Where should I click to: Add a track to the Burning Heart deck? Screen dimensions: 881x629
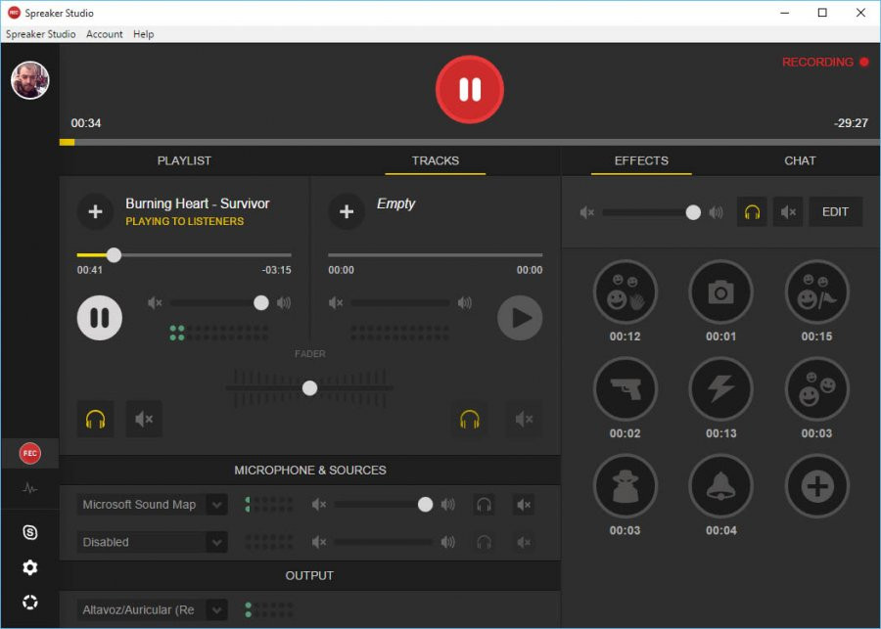point(96,211)
